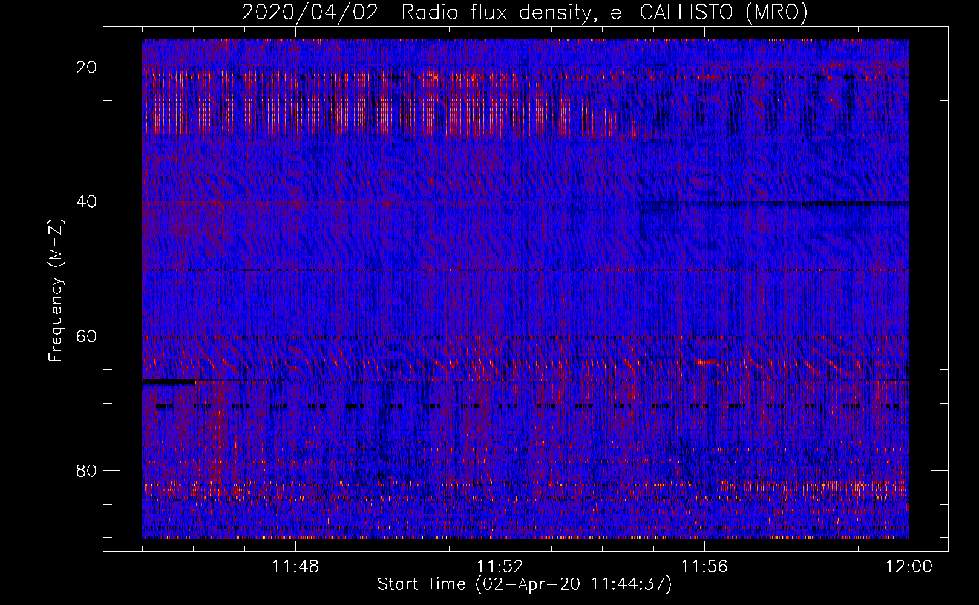Screen dimensions: 979x605
Task: Select the 20 frequency tick label
Action: point(87,67)
